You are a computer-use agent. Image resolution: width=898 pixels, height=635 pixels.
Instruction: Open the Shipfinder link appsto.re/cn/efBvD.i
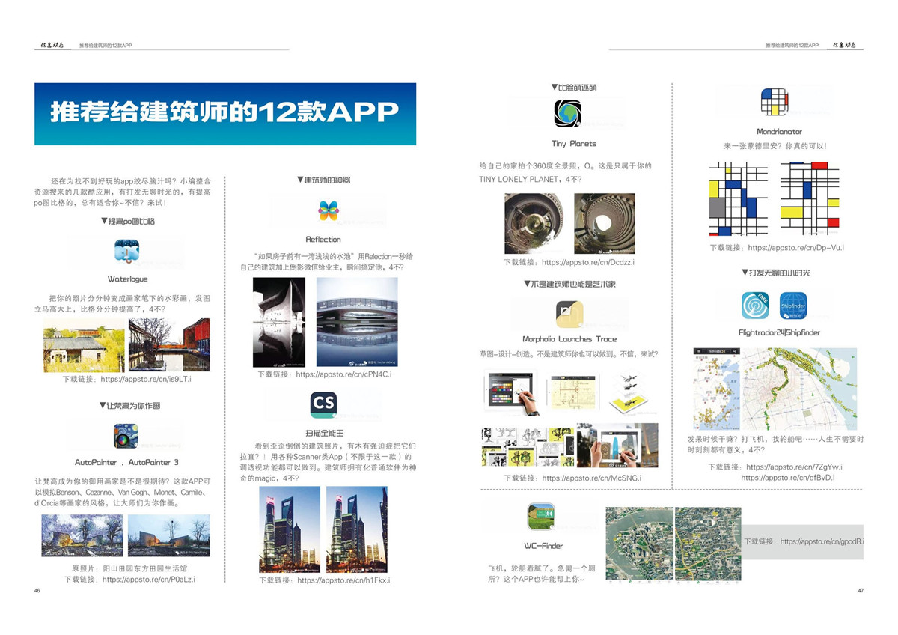[x=788, y=477]
